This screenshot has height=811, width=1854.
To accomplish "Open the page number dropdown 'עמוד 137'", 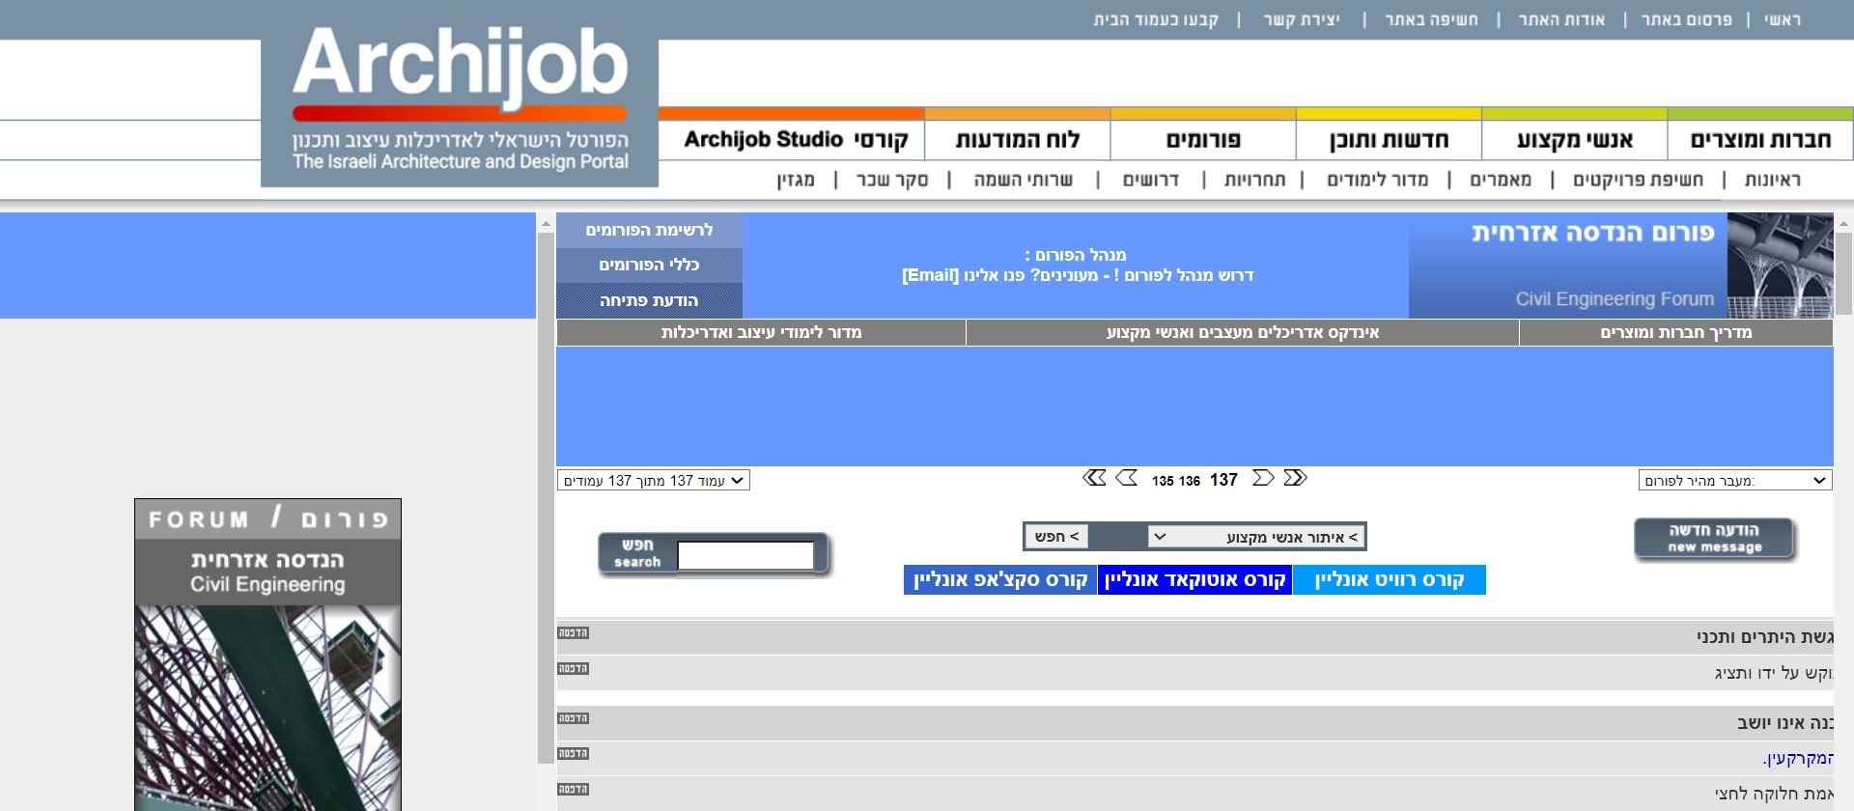I will (654, 480).
